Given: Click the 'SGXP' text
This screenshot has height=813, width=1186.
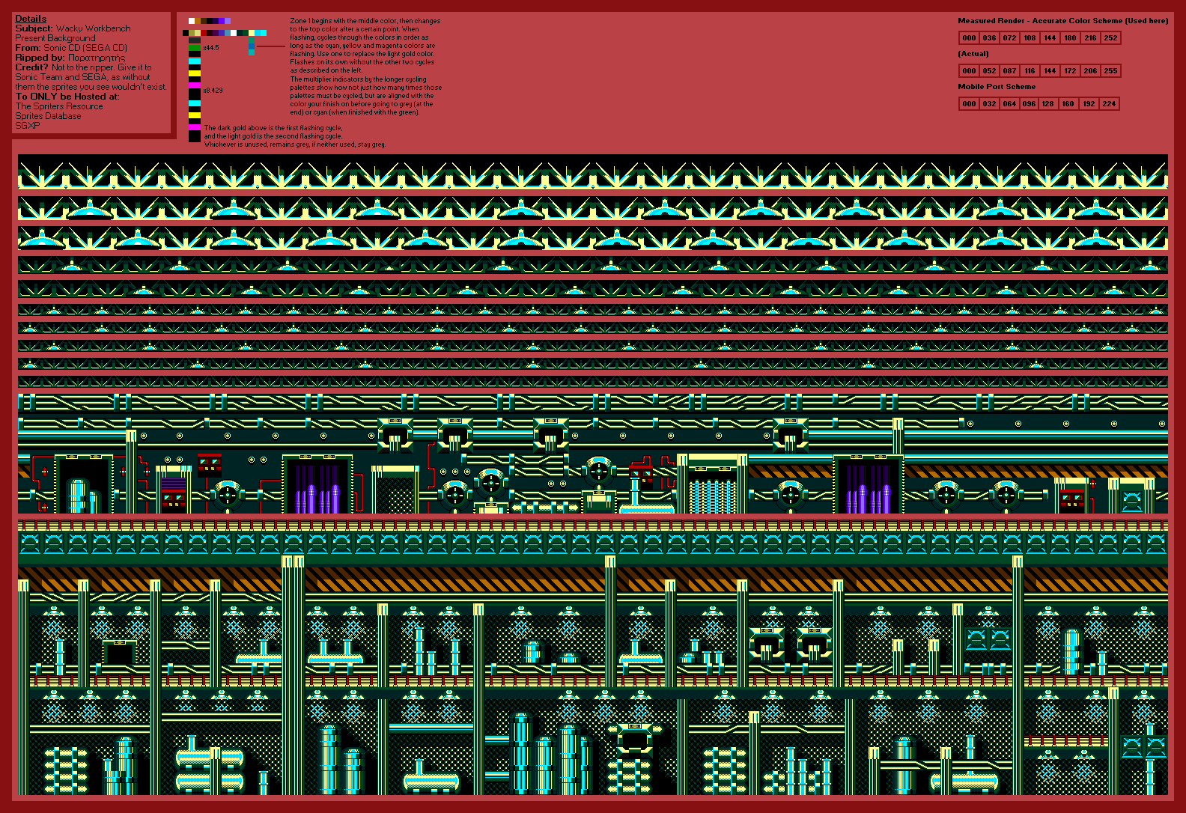Looking at the screenshot, I should tap(28, 126).
